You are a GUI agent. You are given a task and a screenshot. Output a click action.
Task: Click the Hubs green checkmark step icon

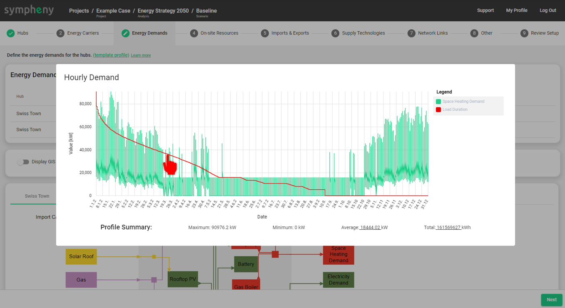click(x=11, y=33)
